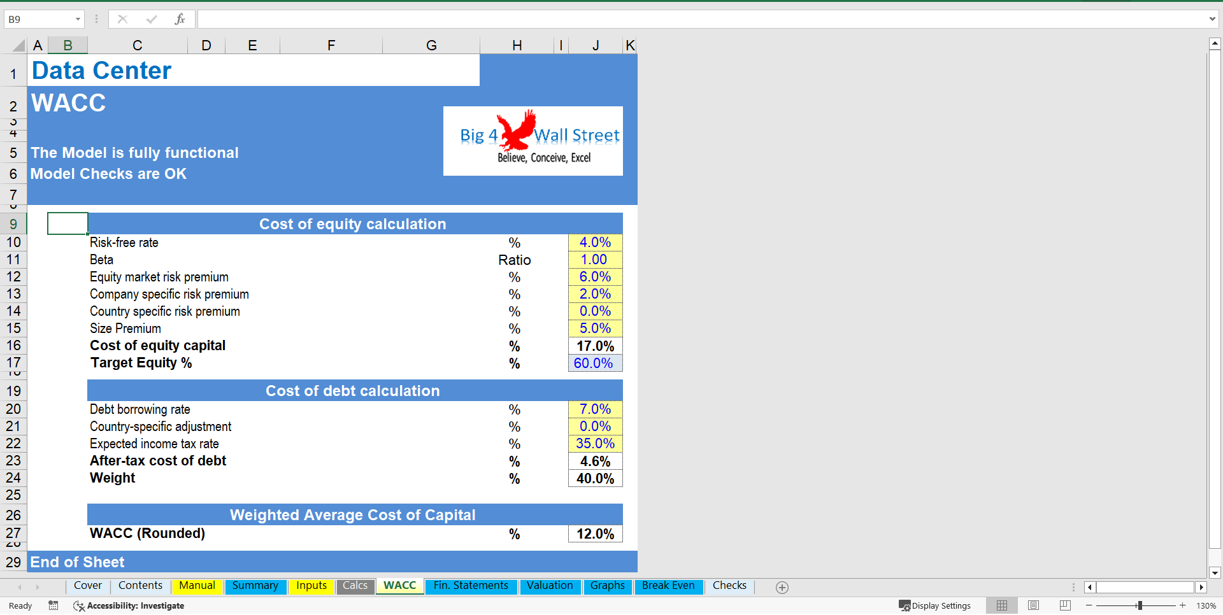Open the Break Even sheet tab
Screen dimensions: 1223x615
pos(668,586)
